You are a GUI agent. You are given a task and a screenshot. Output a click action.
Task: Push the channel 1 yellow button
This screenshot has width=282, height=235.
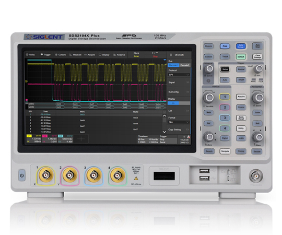point(225,97)
